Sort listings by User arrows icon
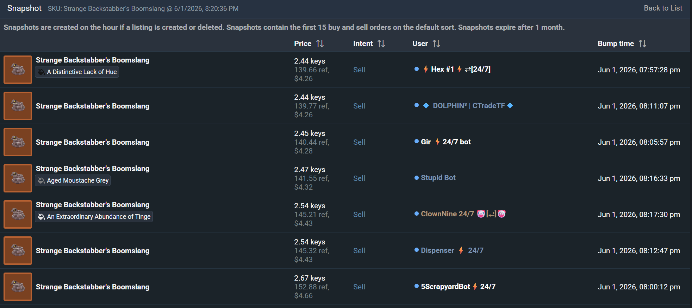The height and width of the screenshot is (308, 692). 436,44
